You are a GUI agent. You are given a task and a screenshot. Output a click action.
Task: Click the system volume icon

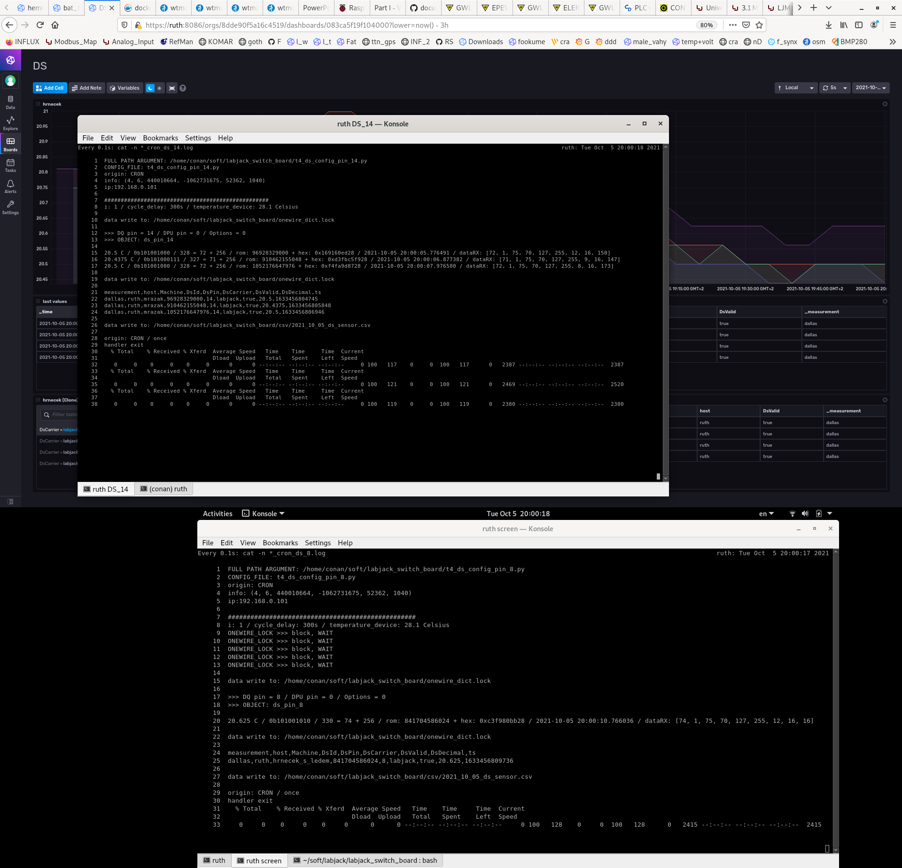pos(805,514)
